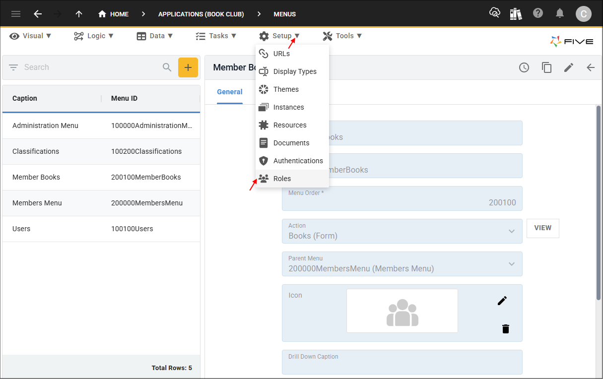Open Documents menu entry

(292, 143)
